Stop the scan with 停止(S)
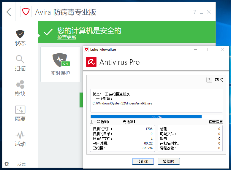This screenshot has width=231, height=170. (x=143, y=161)
